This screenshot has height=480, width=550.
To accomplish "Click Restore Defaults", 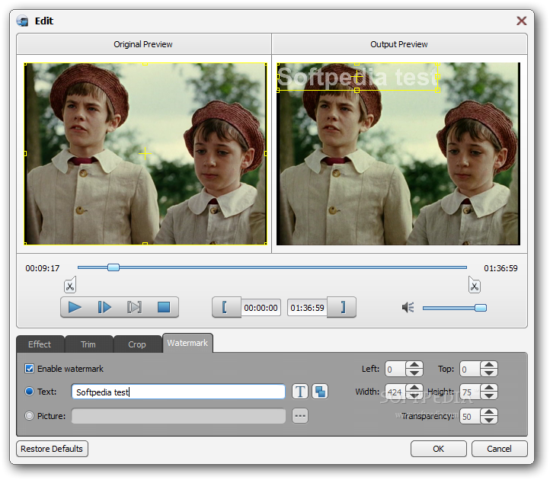I will [x=52, y=449].
